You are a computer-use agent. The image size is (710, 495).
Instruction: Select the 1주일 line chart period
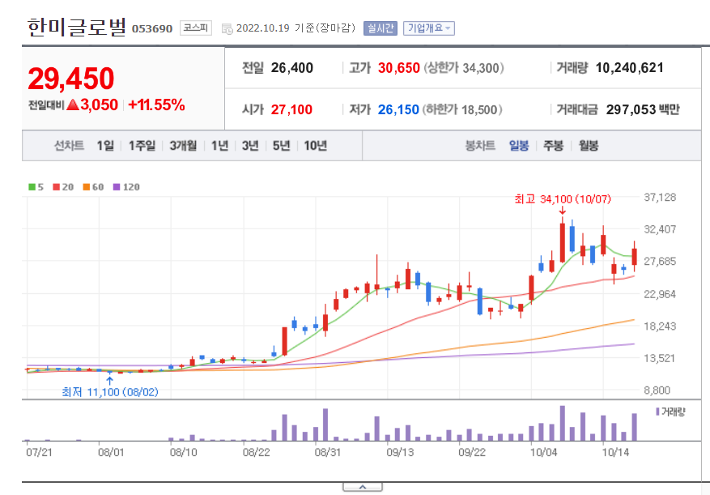142,146
